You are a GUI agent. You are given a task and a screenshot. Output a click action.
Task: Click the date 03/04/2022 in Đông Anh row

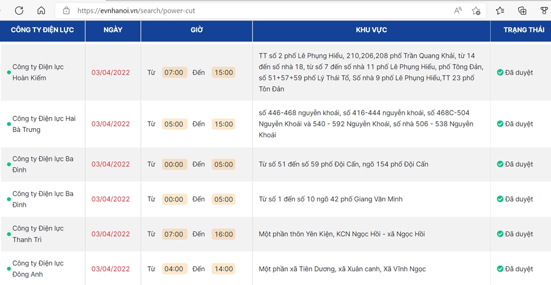coord(111,269)
